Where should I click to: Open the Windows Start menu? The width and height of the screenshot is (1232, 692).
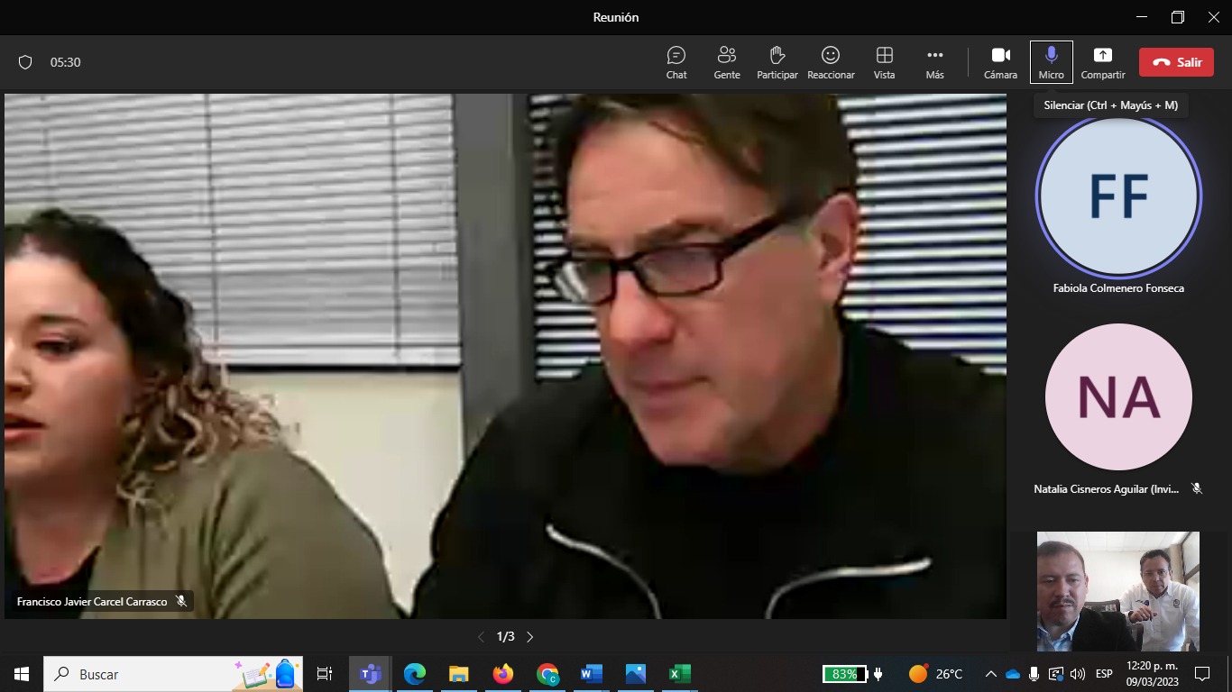coord(22,674)
